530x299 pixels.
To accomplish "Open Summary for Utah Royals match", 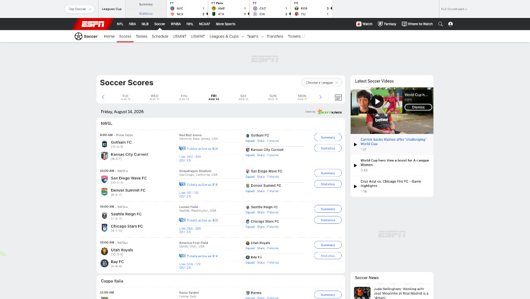I will [x=328, y=245].
